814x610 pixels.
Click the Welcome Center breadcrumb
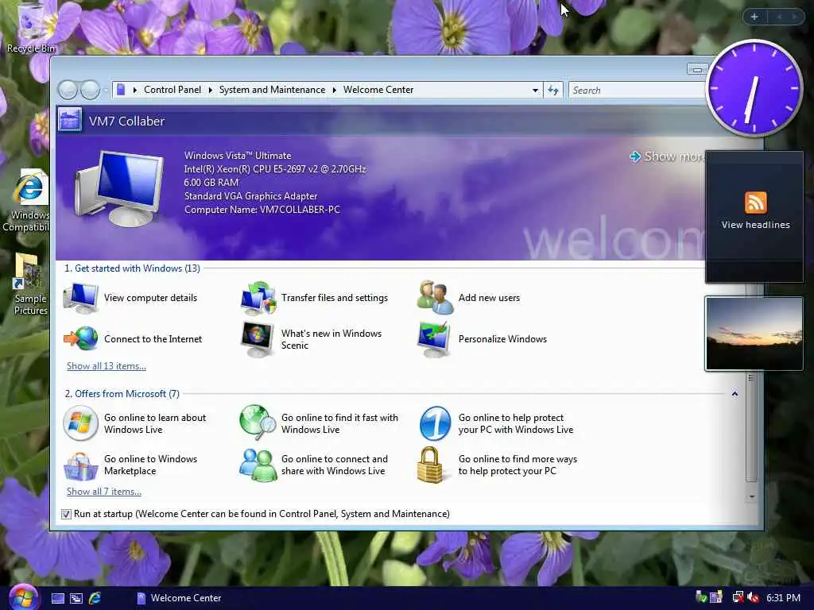(378, 90)
